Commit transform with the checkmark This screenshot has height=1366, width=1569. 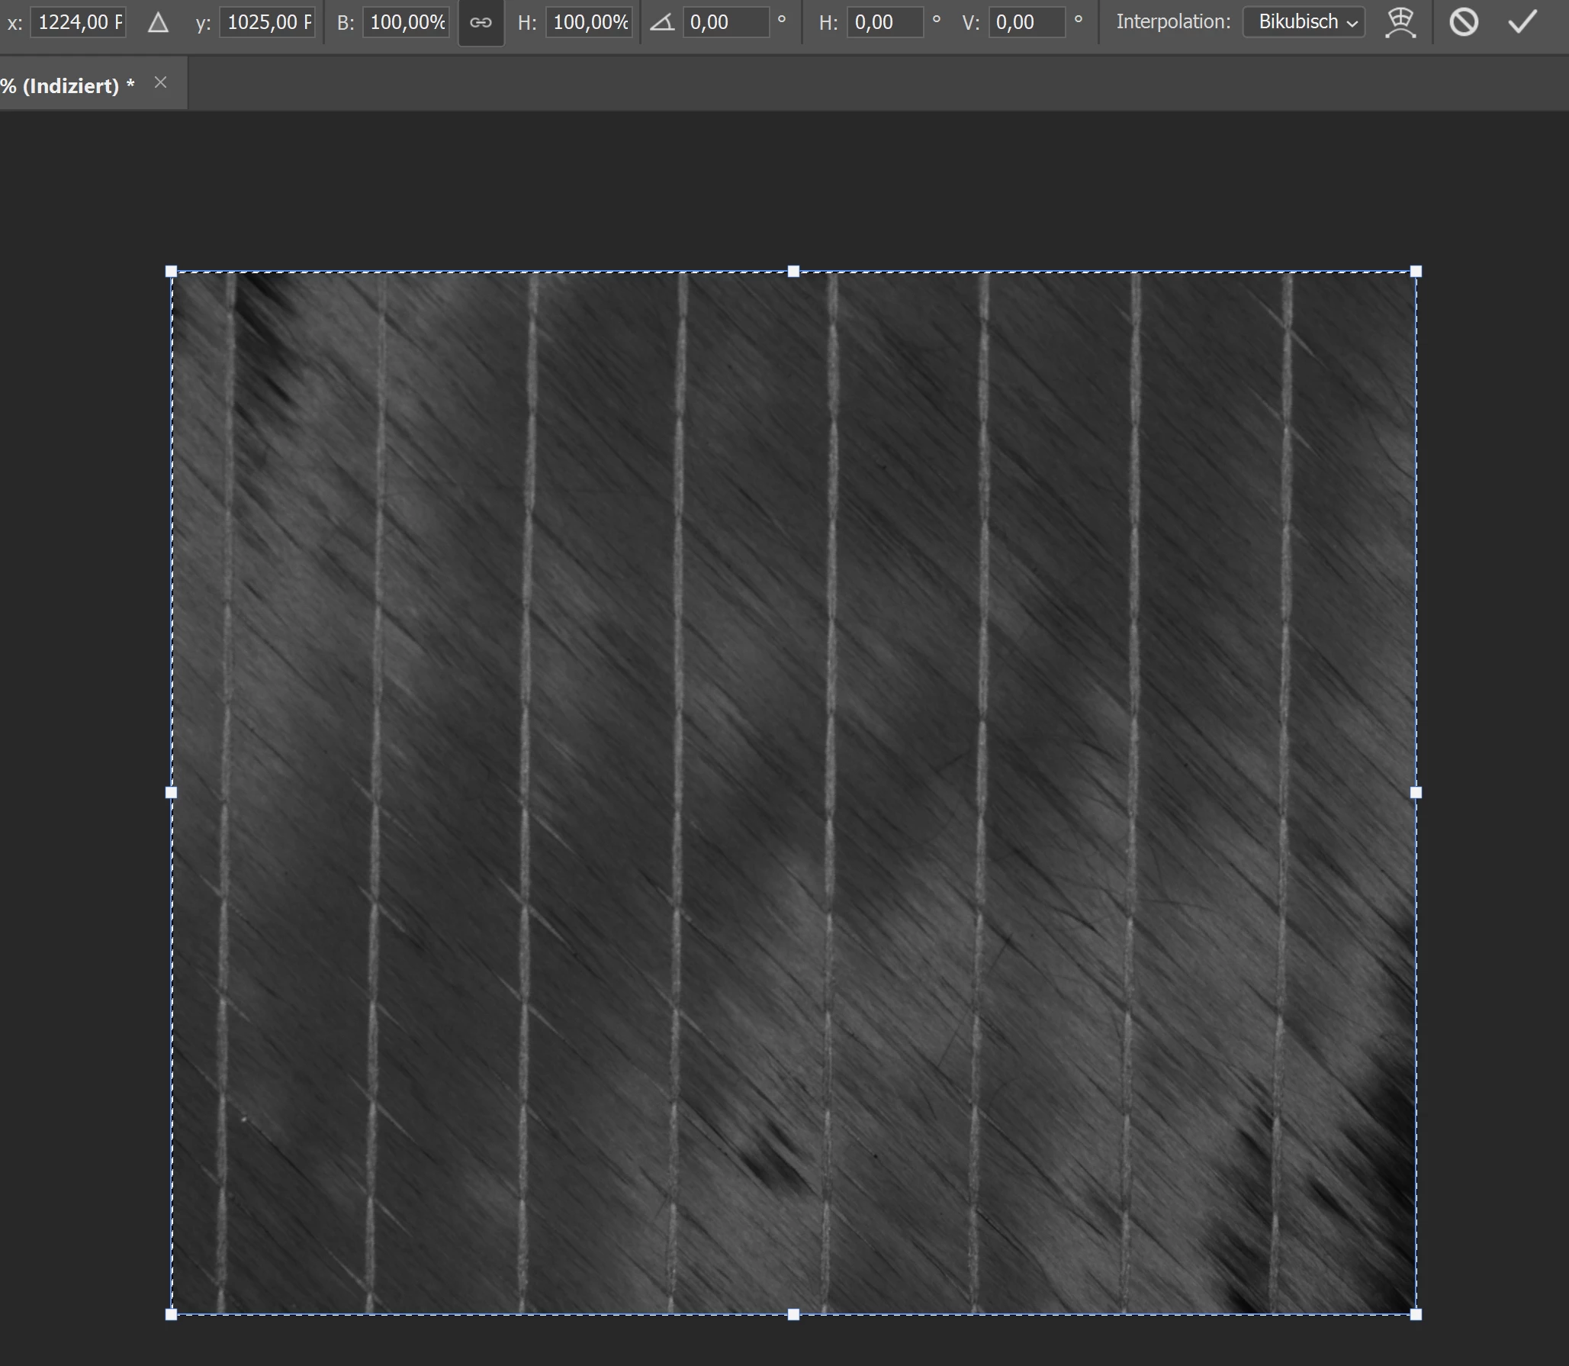coord(1522,22)
